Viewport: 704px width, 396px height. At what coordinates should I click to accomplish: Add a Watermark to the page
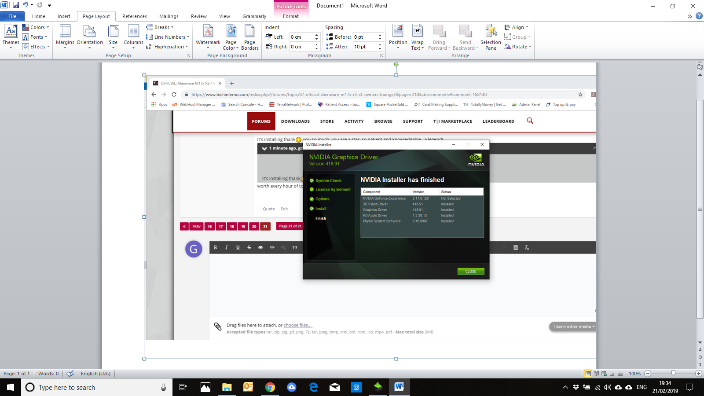pyautogui.click(x=208, y=36)
